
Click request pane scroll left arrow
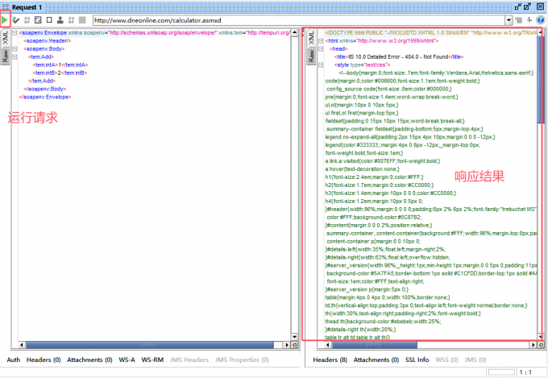pos(22,345)
